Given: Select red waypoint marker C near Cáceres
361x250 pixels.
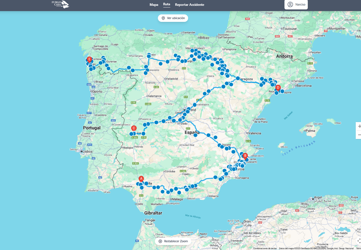Looking at the screenshot, I should pos(134,128).
